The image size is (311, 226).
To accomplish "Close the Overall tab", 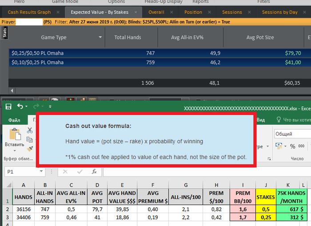I will [x=171, y=12].
